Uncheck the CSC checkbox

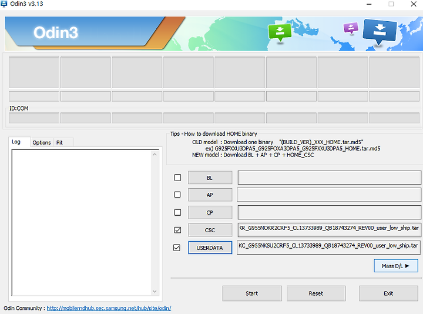point(177,230)
